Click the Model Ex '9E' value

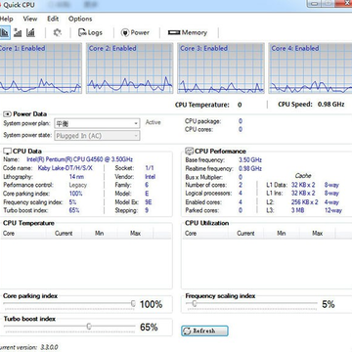point(148,202)
